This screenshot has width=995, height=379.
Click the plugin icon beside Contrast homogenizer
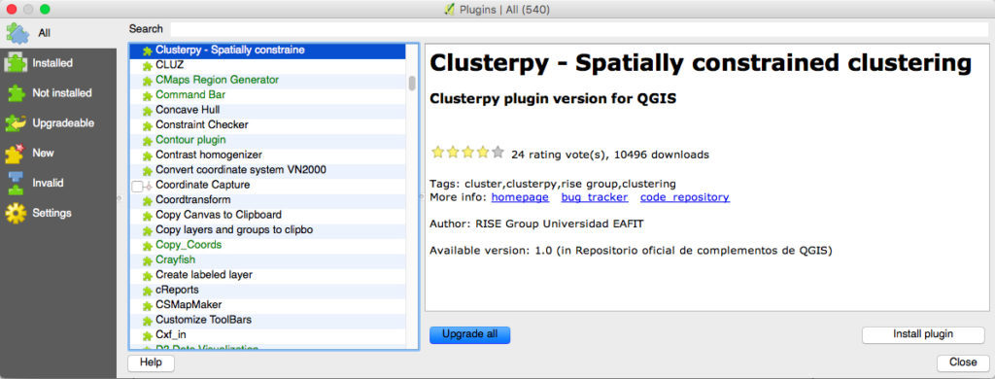[x=148, y=155]
